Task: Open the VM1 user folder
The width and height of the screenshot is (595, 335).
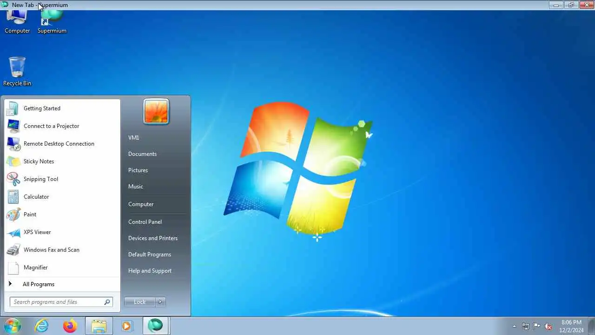Action: click(133, 138)
